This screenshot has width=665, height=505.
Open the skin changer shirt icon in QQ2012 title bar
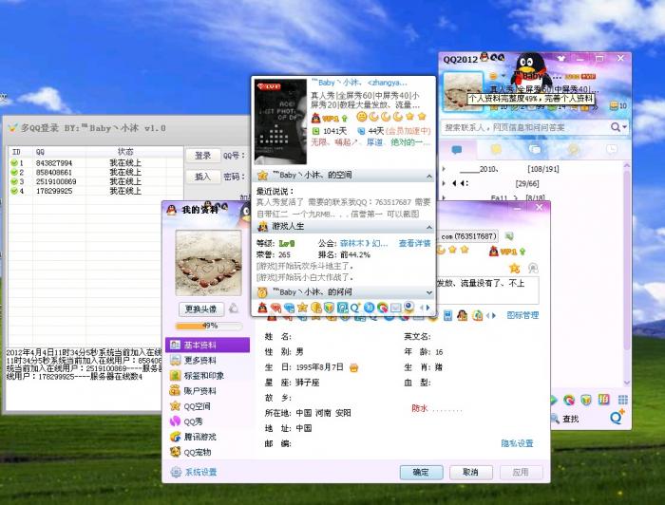tap(562, 58)
